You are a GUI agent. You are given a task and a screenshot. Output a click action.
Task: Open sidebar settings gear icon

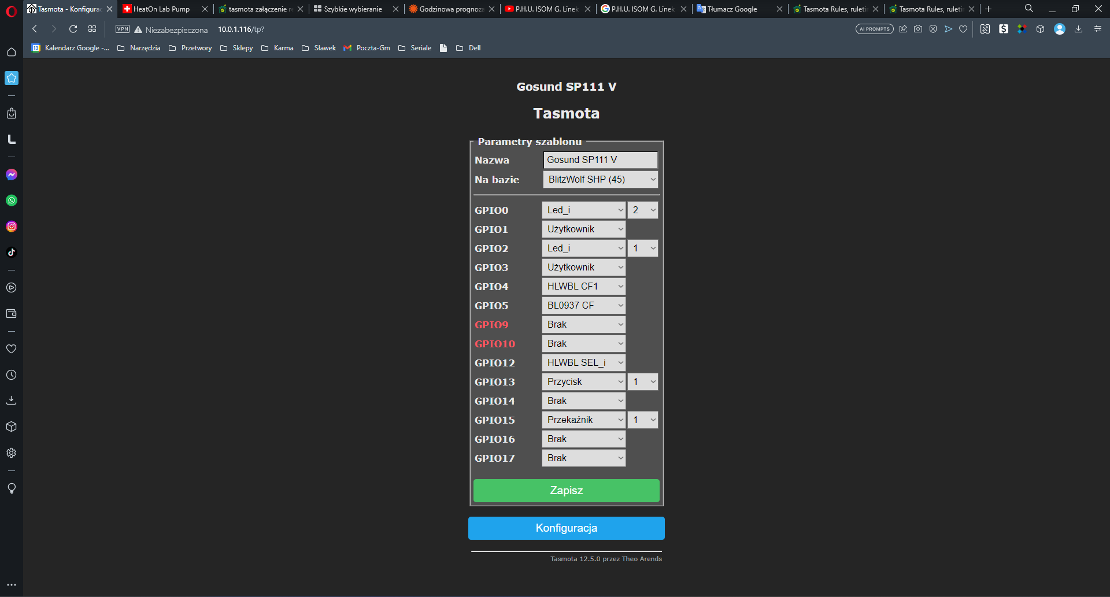pyautogui.click(x=11, y=453)
